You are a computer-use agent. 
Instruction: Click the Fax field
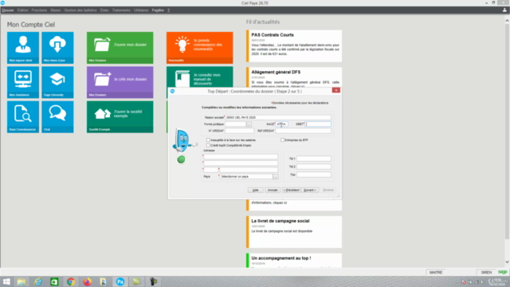(314, 175)
